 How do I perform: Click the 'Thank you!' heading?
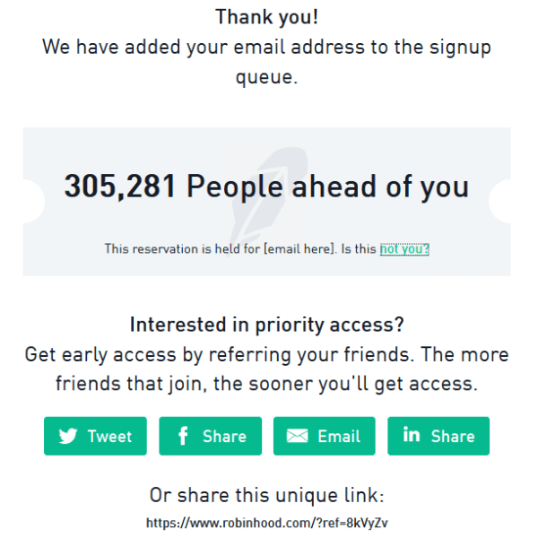(x=266, y=17)
